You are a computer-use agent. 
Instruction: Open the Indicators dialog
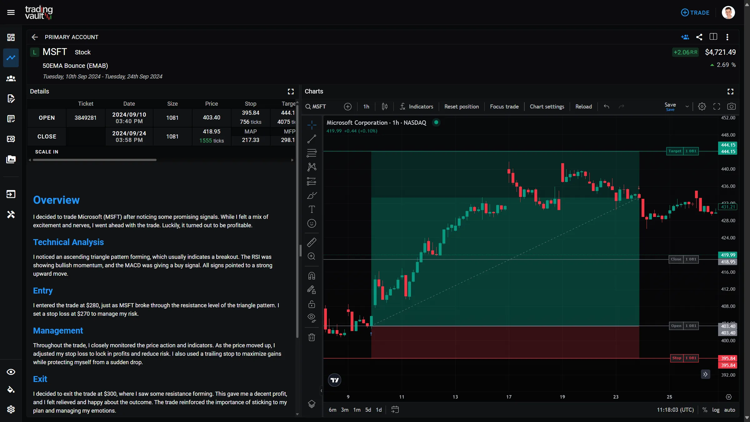pos(417,107)
